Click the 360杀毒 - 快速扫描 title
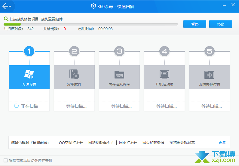The height and width of the screenshot is (166, 239). (116, 7)
